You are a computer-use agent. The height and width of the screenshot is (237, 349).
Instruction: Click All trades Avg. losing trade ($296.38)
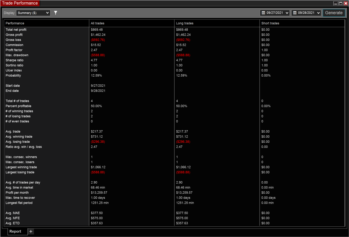[98, 142]
